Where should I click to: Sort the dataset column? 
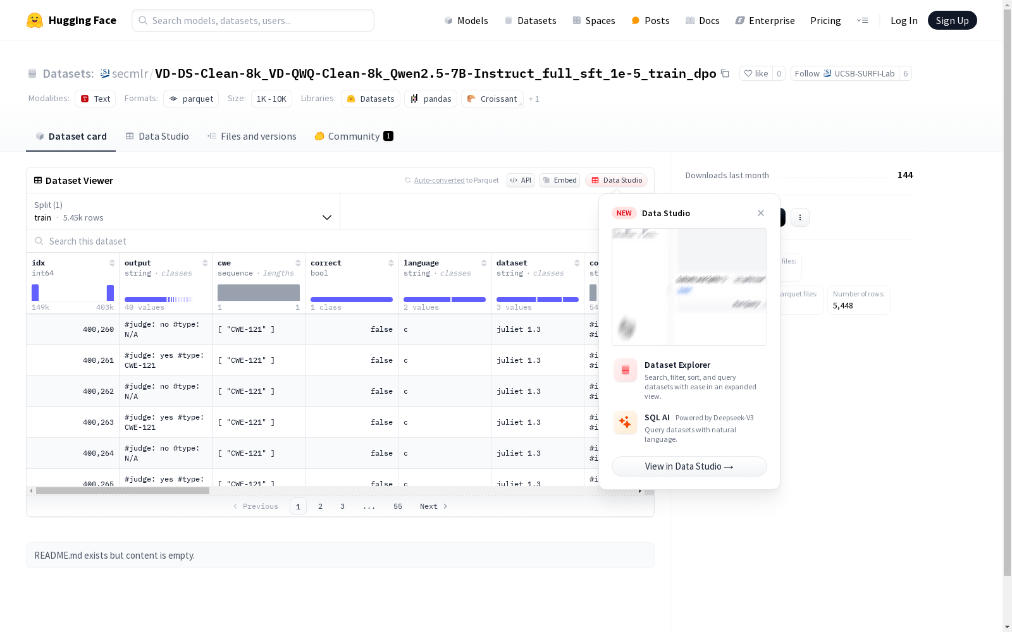click(577, 263)
